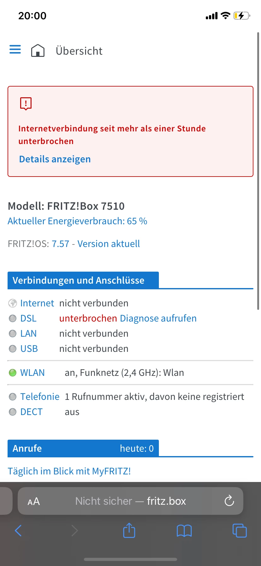Viewport: 261px width, 566px height.
Task: Open the DECT link
Action: click(x=31, y=412)
